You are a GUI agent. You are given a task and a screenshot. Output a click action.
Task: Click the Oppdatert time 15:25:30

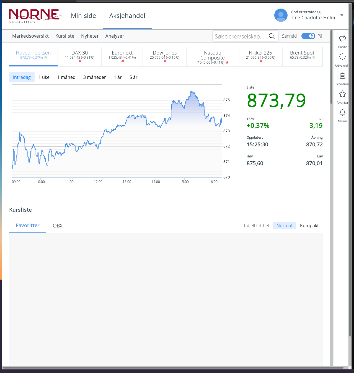[257, 144]
